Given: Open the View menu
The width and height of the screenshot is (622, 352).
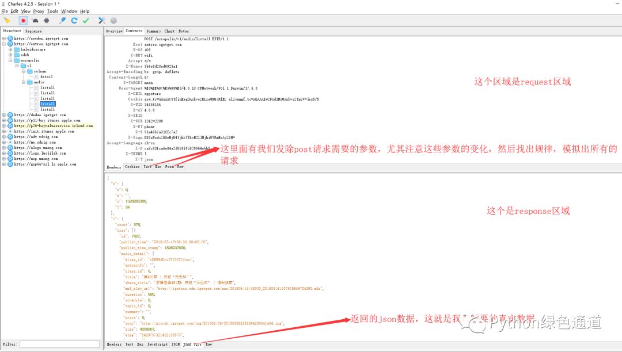Looking at the screenshot, I should pyautogui.click(x=26, y=12).
